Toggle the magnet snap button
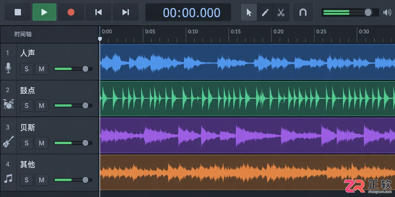The width and height of the screenshot is (395, 197). (x=303, y=12)
